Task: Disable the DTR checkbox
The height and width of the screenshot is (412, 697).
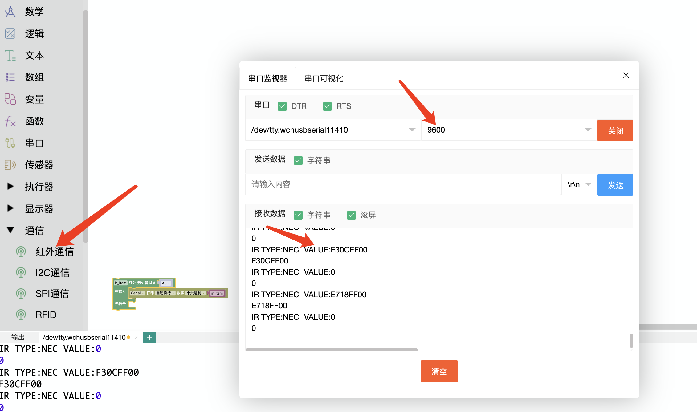Action: pos(282,106)
